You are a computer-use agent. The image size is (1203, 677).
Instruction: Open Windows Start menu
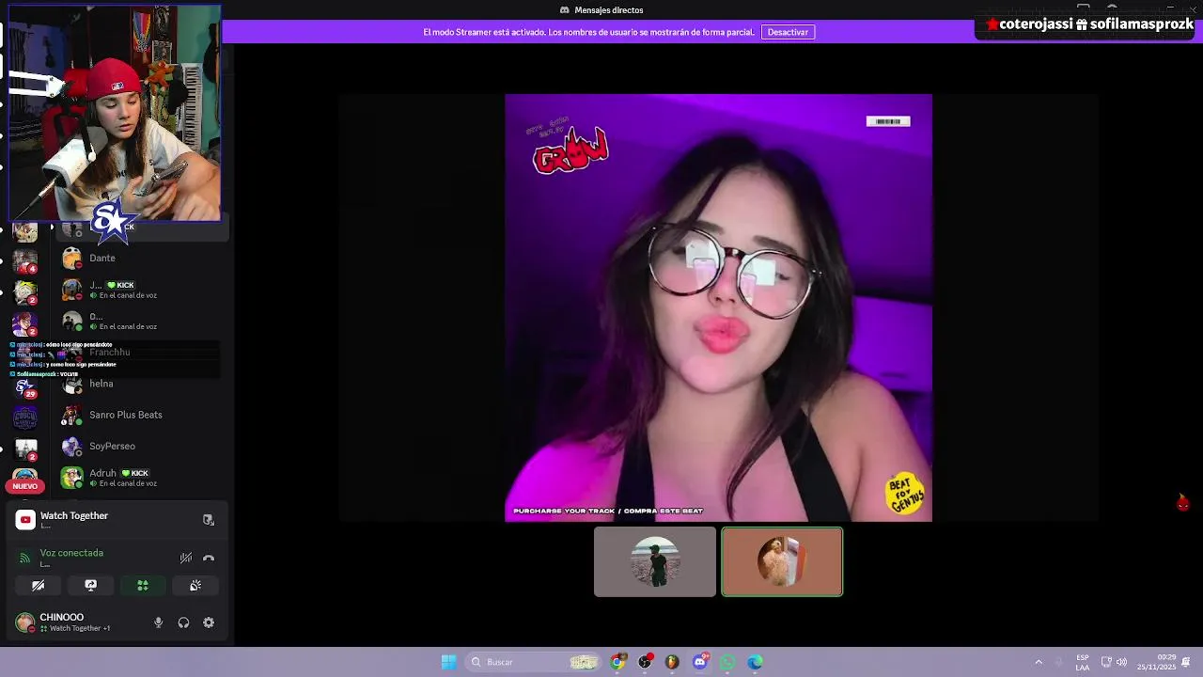point(449,662)
